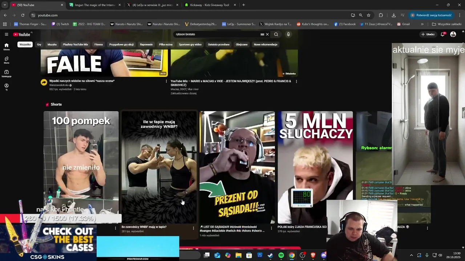Submit search with the magnifier button
The image size is (465, 261).
pos(276,34)
